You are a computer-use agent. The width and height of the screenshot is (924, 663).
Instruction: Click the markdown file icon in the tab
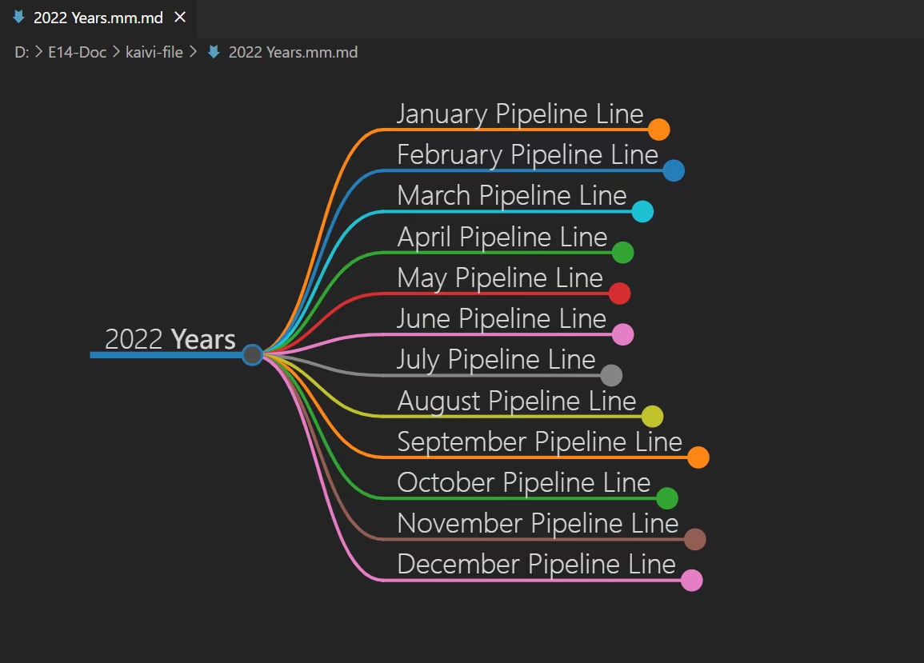18,18
